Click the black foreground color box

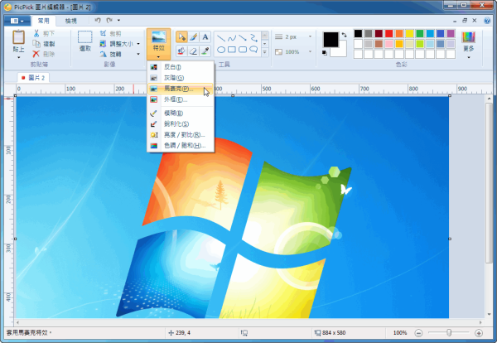tap(331, 40)
